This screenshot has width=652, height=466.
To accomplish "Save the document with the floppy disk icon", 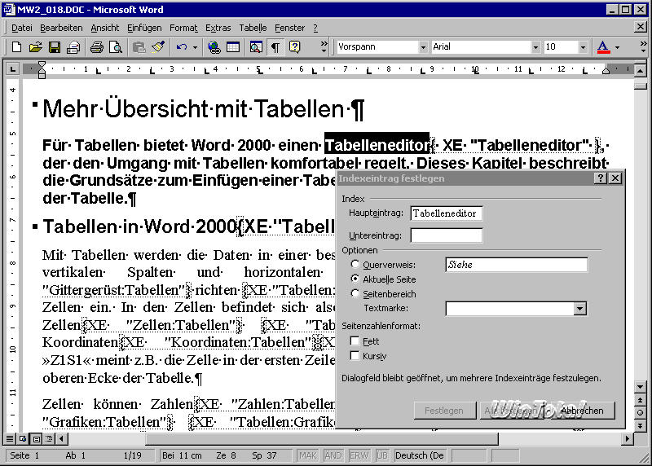I will point(55,47).
